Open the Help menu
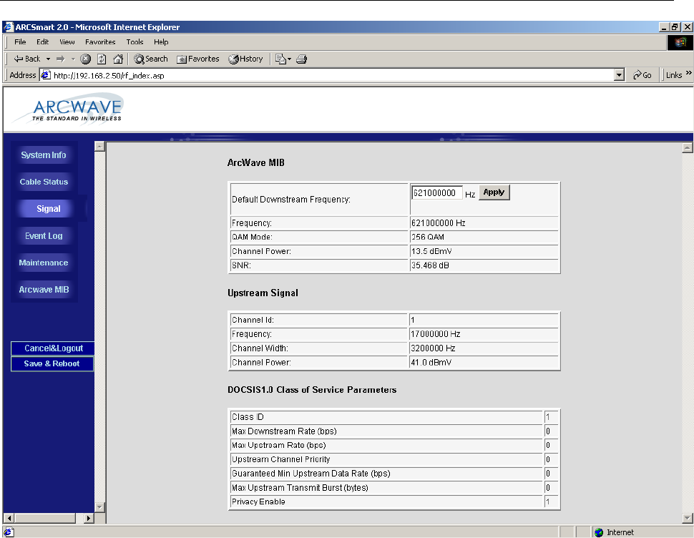 coord(161,42)
